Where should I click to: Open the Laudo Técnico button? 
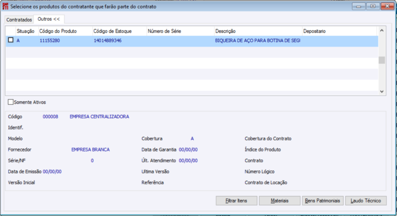(366, 201)
